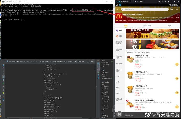Click the green screen record icon in Logcat

tap(3, 93)
